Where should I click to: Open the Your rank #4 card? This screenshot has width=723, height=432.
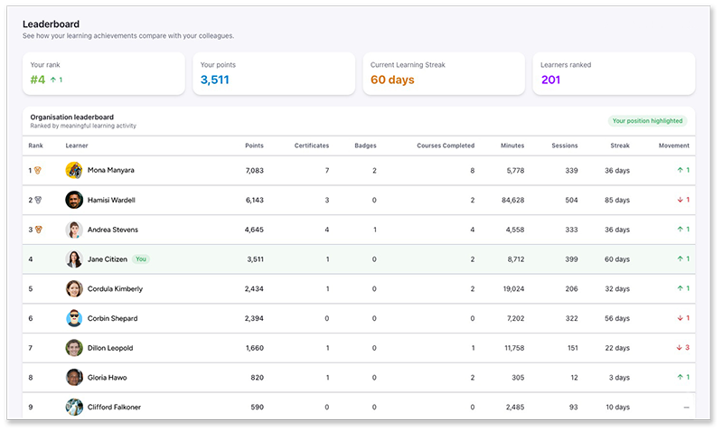point(104,74)
